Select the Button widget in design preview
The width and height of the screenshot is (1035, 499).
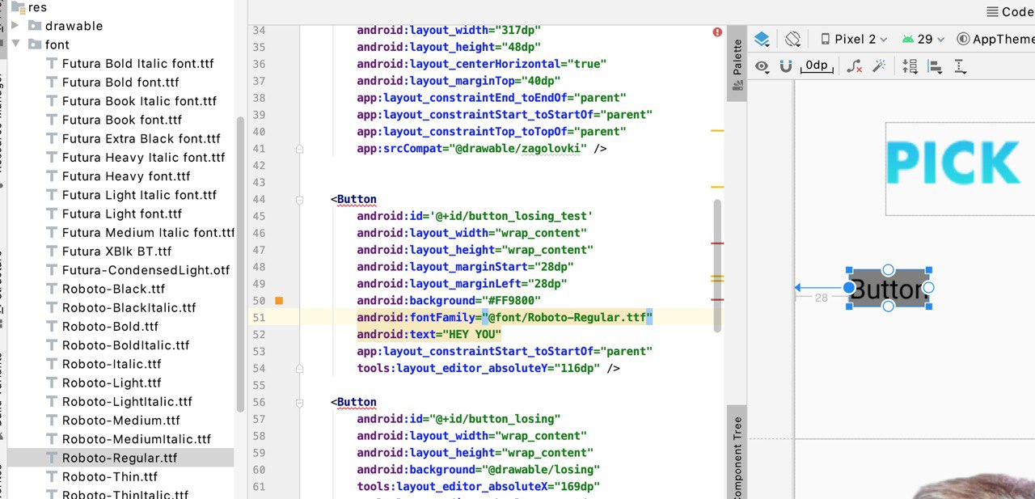coord(889,288)
